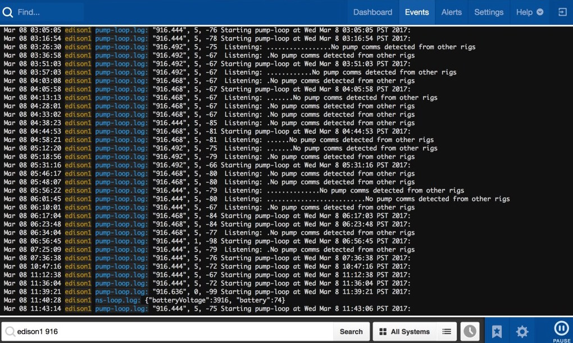Click the list view icon next to All Systems

pos(447,332)
